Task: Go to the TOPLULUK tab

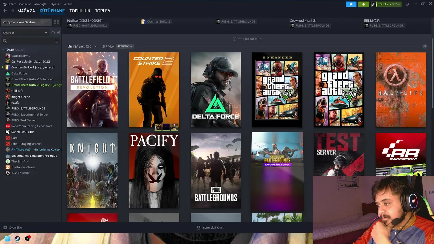Action: [x=80, y=11]
